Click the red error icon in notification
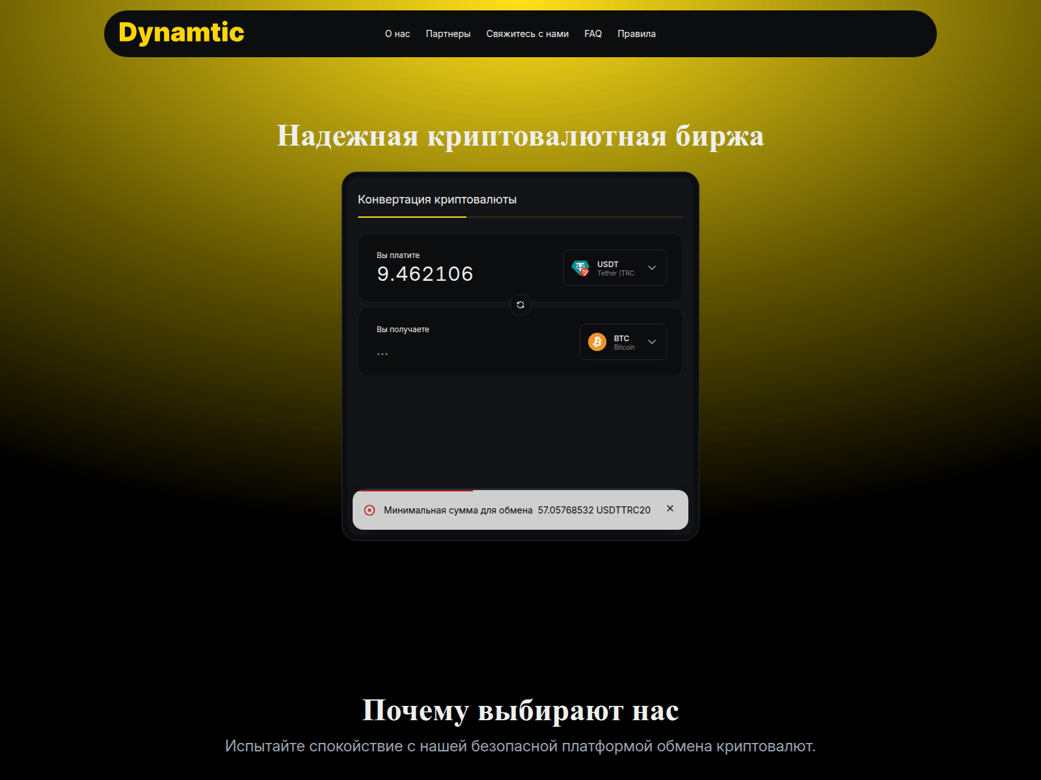The image size is (1041, 780). 370,510
